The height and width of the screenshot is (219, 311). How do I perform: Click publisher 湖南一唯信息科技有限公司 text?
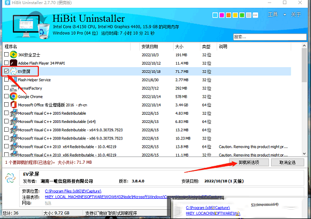67,181
